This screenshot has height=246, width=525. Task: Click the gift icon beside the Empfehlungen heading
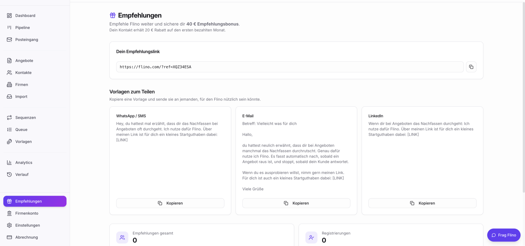pyautogui.click(x=113, y=15)
